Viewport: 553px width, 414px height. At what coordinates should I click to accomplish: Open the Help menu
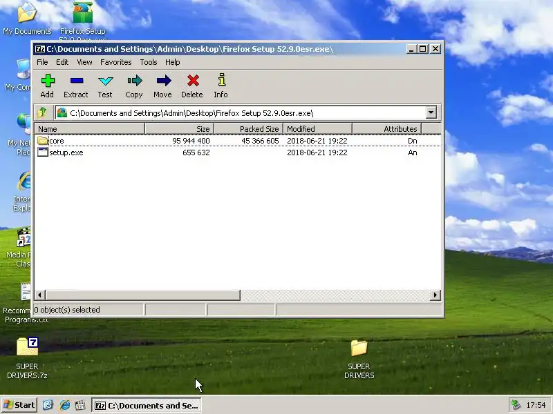pos(172,62)
